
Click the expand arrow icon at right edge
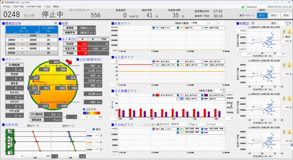(x=292, y=145)
